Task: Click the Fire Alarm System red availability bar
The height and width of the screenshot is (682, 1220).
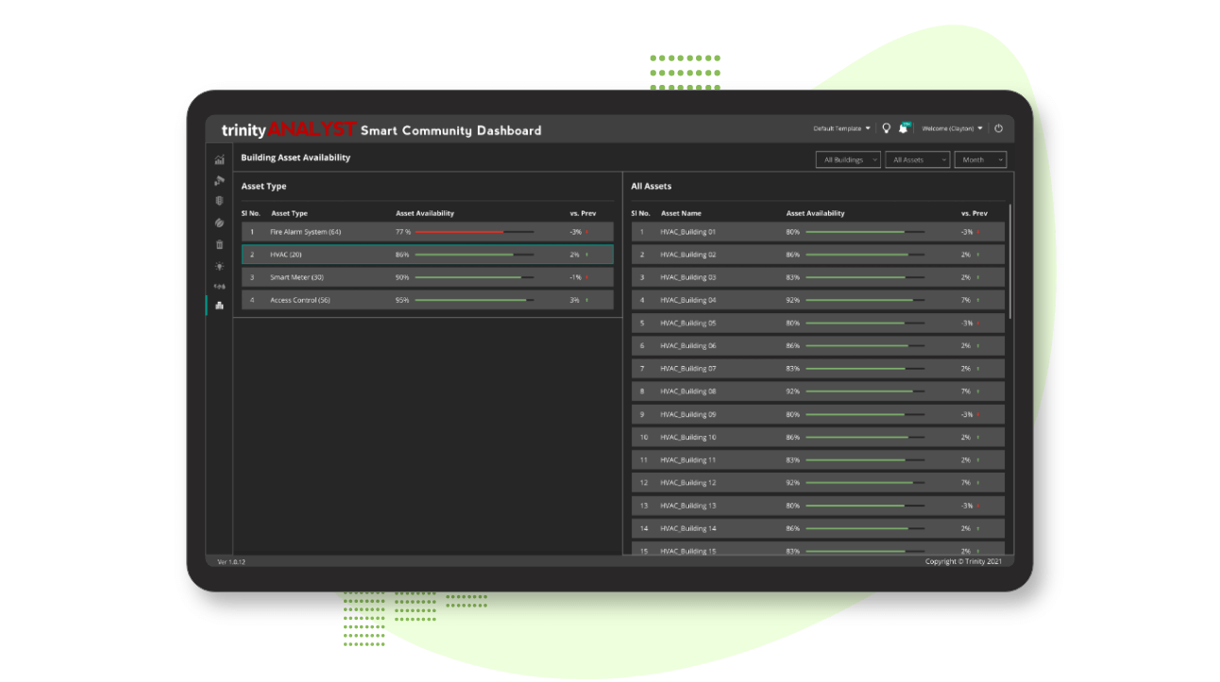Action: pos(474,232)
